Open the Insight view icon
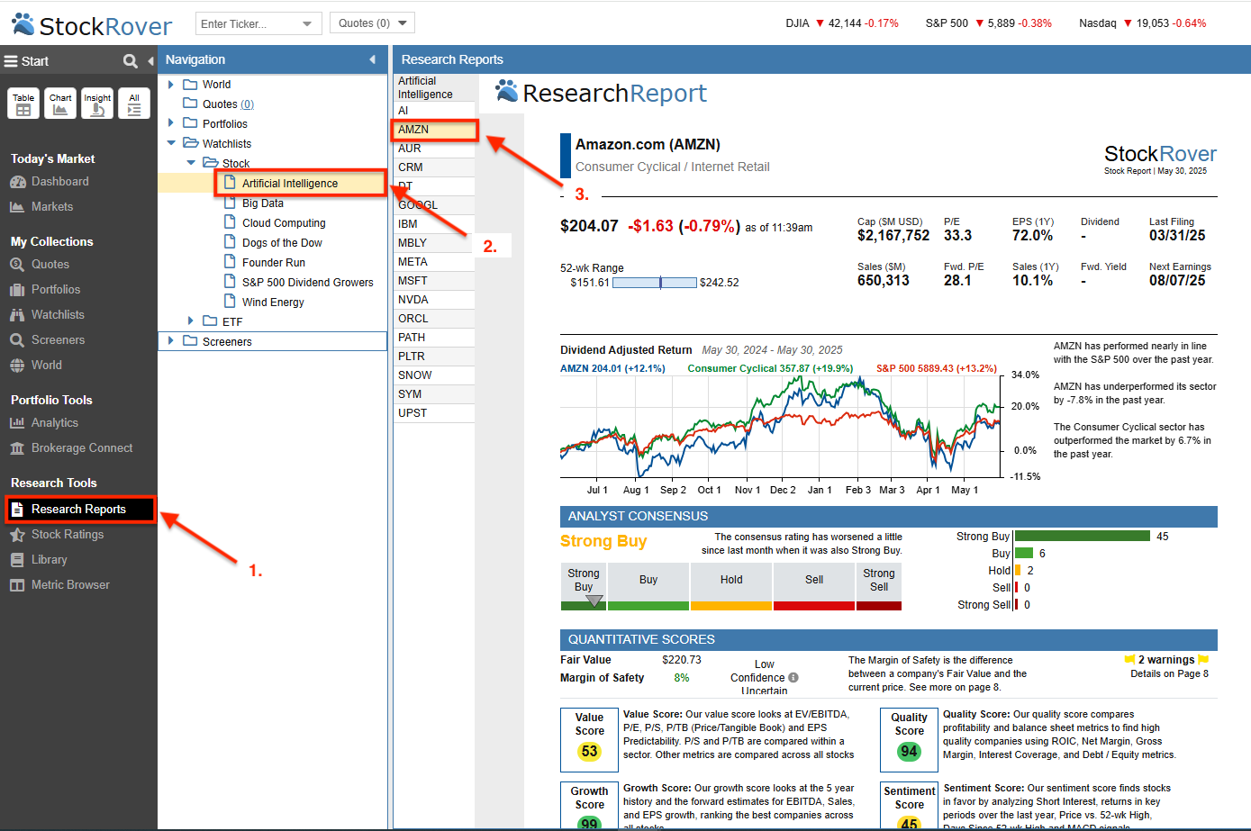 [x=97, y=104]
